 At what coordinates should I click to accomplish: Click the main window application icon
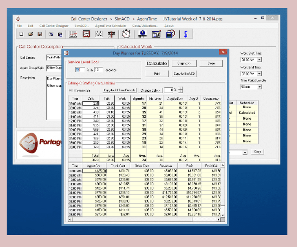coord(18,19)
